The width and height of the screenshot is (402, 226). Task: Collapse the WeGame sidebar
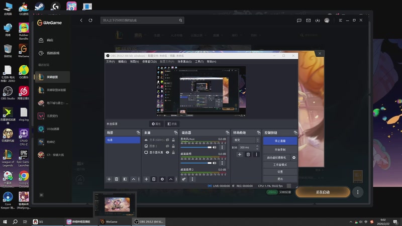41,195
